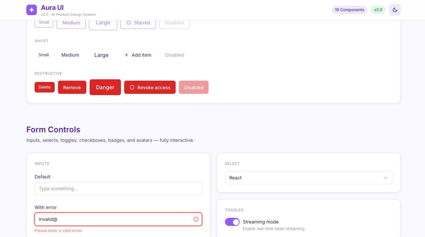Click the Aura UI sparkle logo icon
The image size is (425, 237).
32,10
